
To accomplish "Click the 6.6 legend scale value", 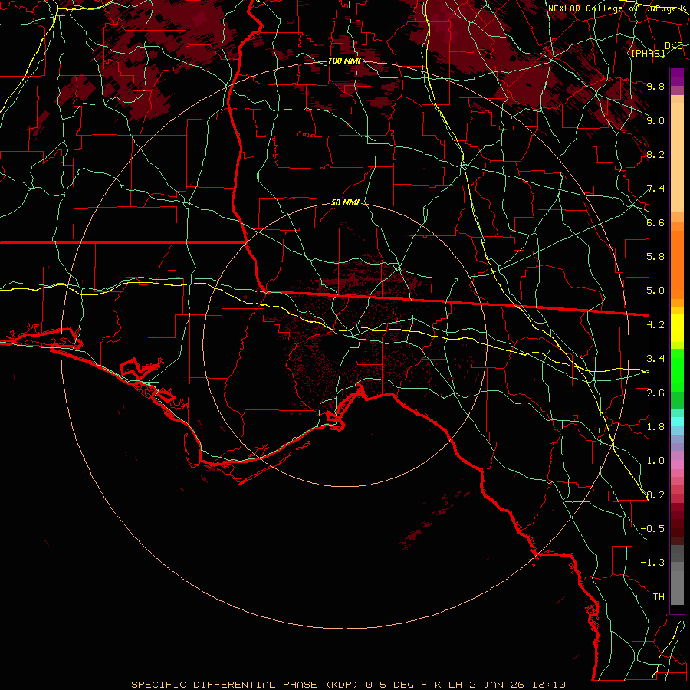I will pyautogui.click(x=655, y=222).
